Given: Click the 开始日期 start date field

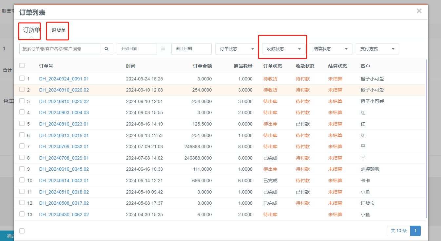Looking at the screenshot, I should click(x=137, y=49).
